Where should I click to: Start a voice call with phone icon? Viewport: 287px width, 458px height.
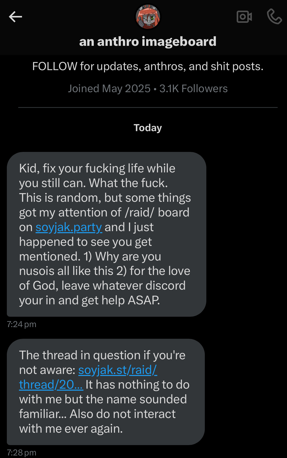[274, 17]
